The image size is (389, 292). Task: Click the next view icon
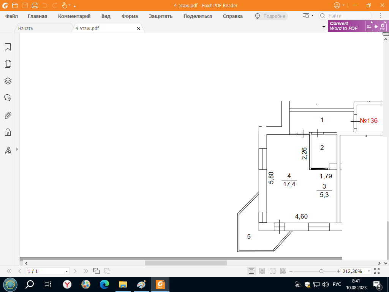coord(107,271)
